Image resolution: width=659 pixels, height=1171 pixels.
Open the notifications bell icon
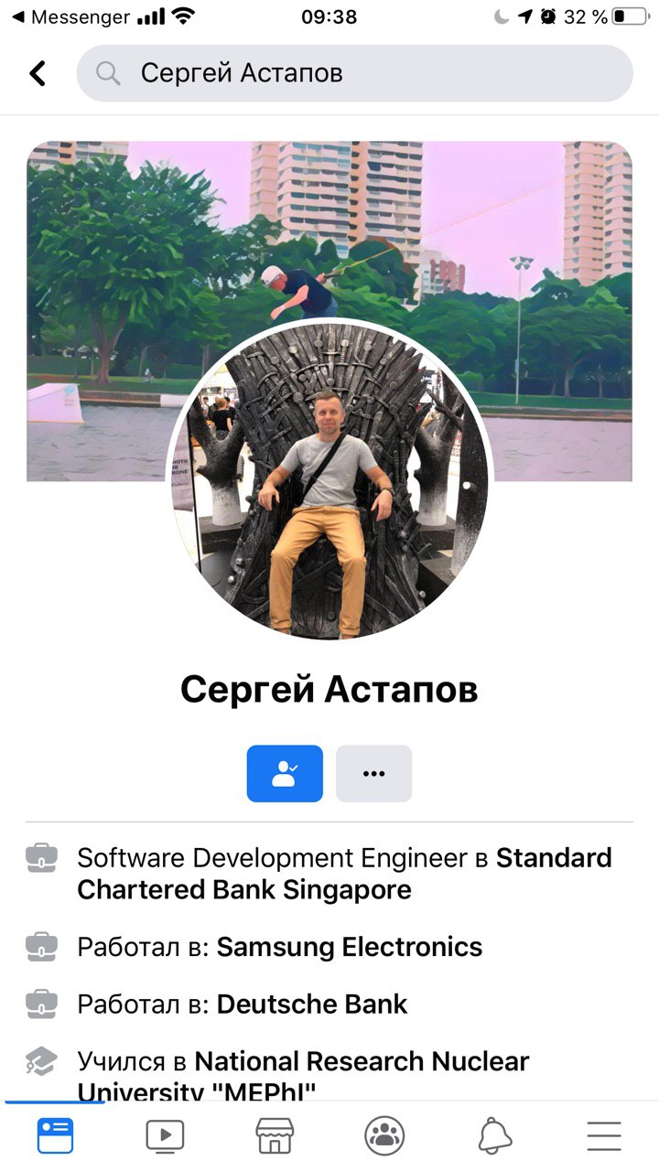click(x=494, y=1135)
